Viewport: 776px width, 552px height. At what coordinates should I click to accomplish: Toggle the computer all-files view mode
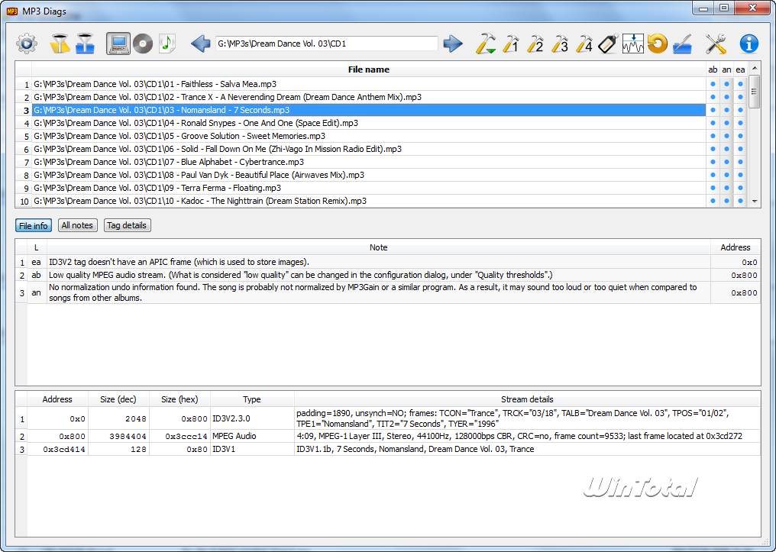[118, 44]
